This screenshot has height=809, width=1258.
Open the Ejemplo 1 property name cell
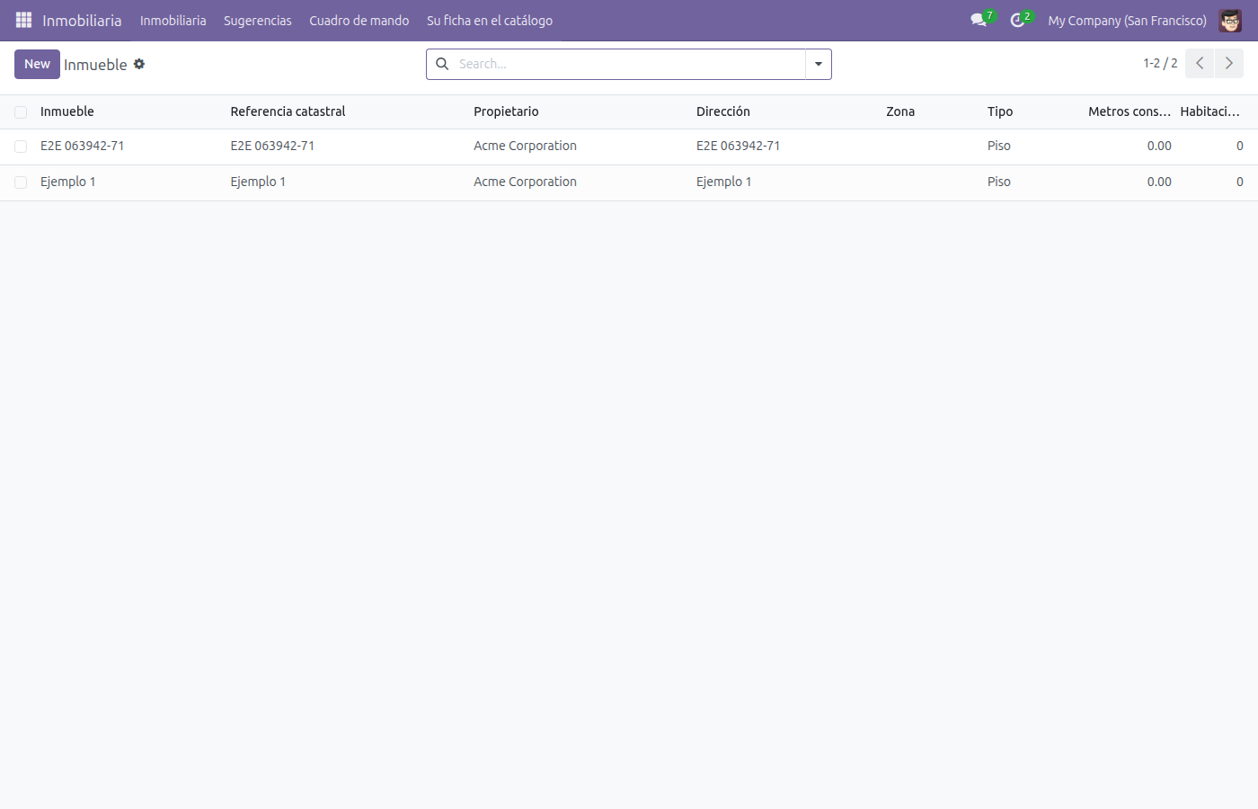68,182
